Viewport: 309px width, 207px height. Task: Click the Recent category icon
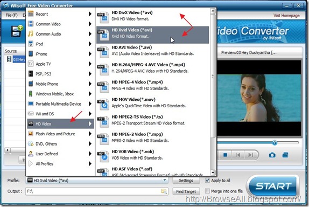[31, 14]
